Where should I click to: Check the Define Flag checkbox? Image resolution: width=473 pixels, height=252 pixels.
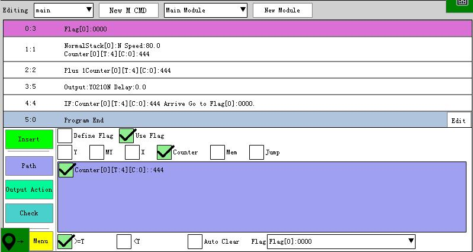[x=65, y=135]
